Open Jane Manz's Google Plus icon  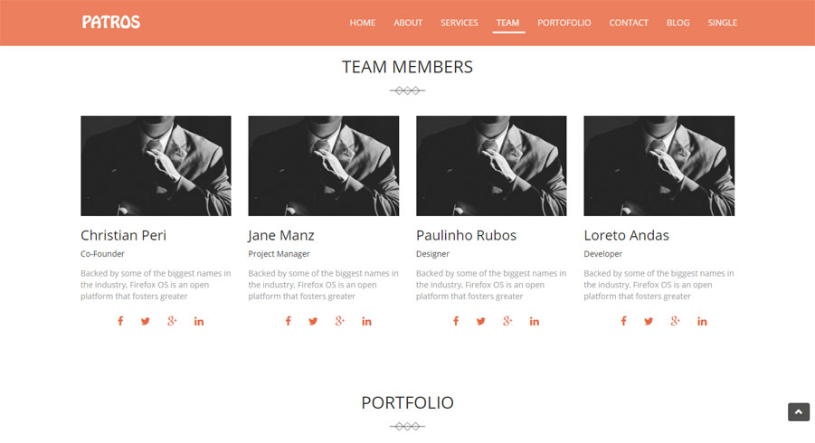point(339,321)
